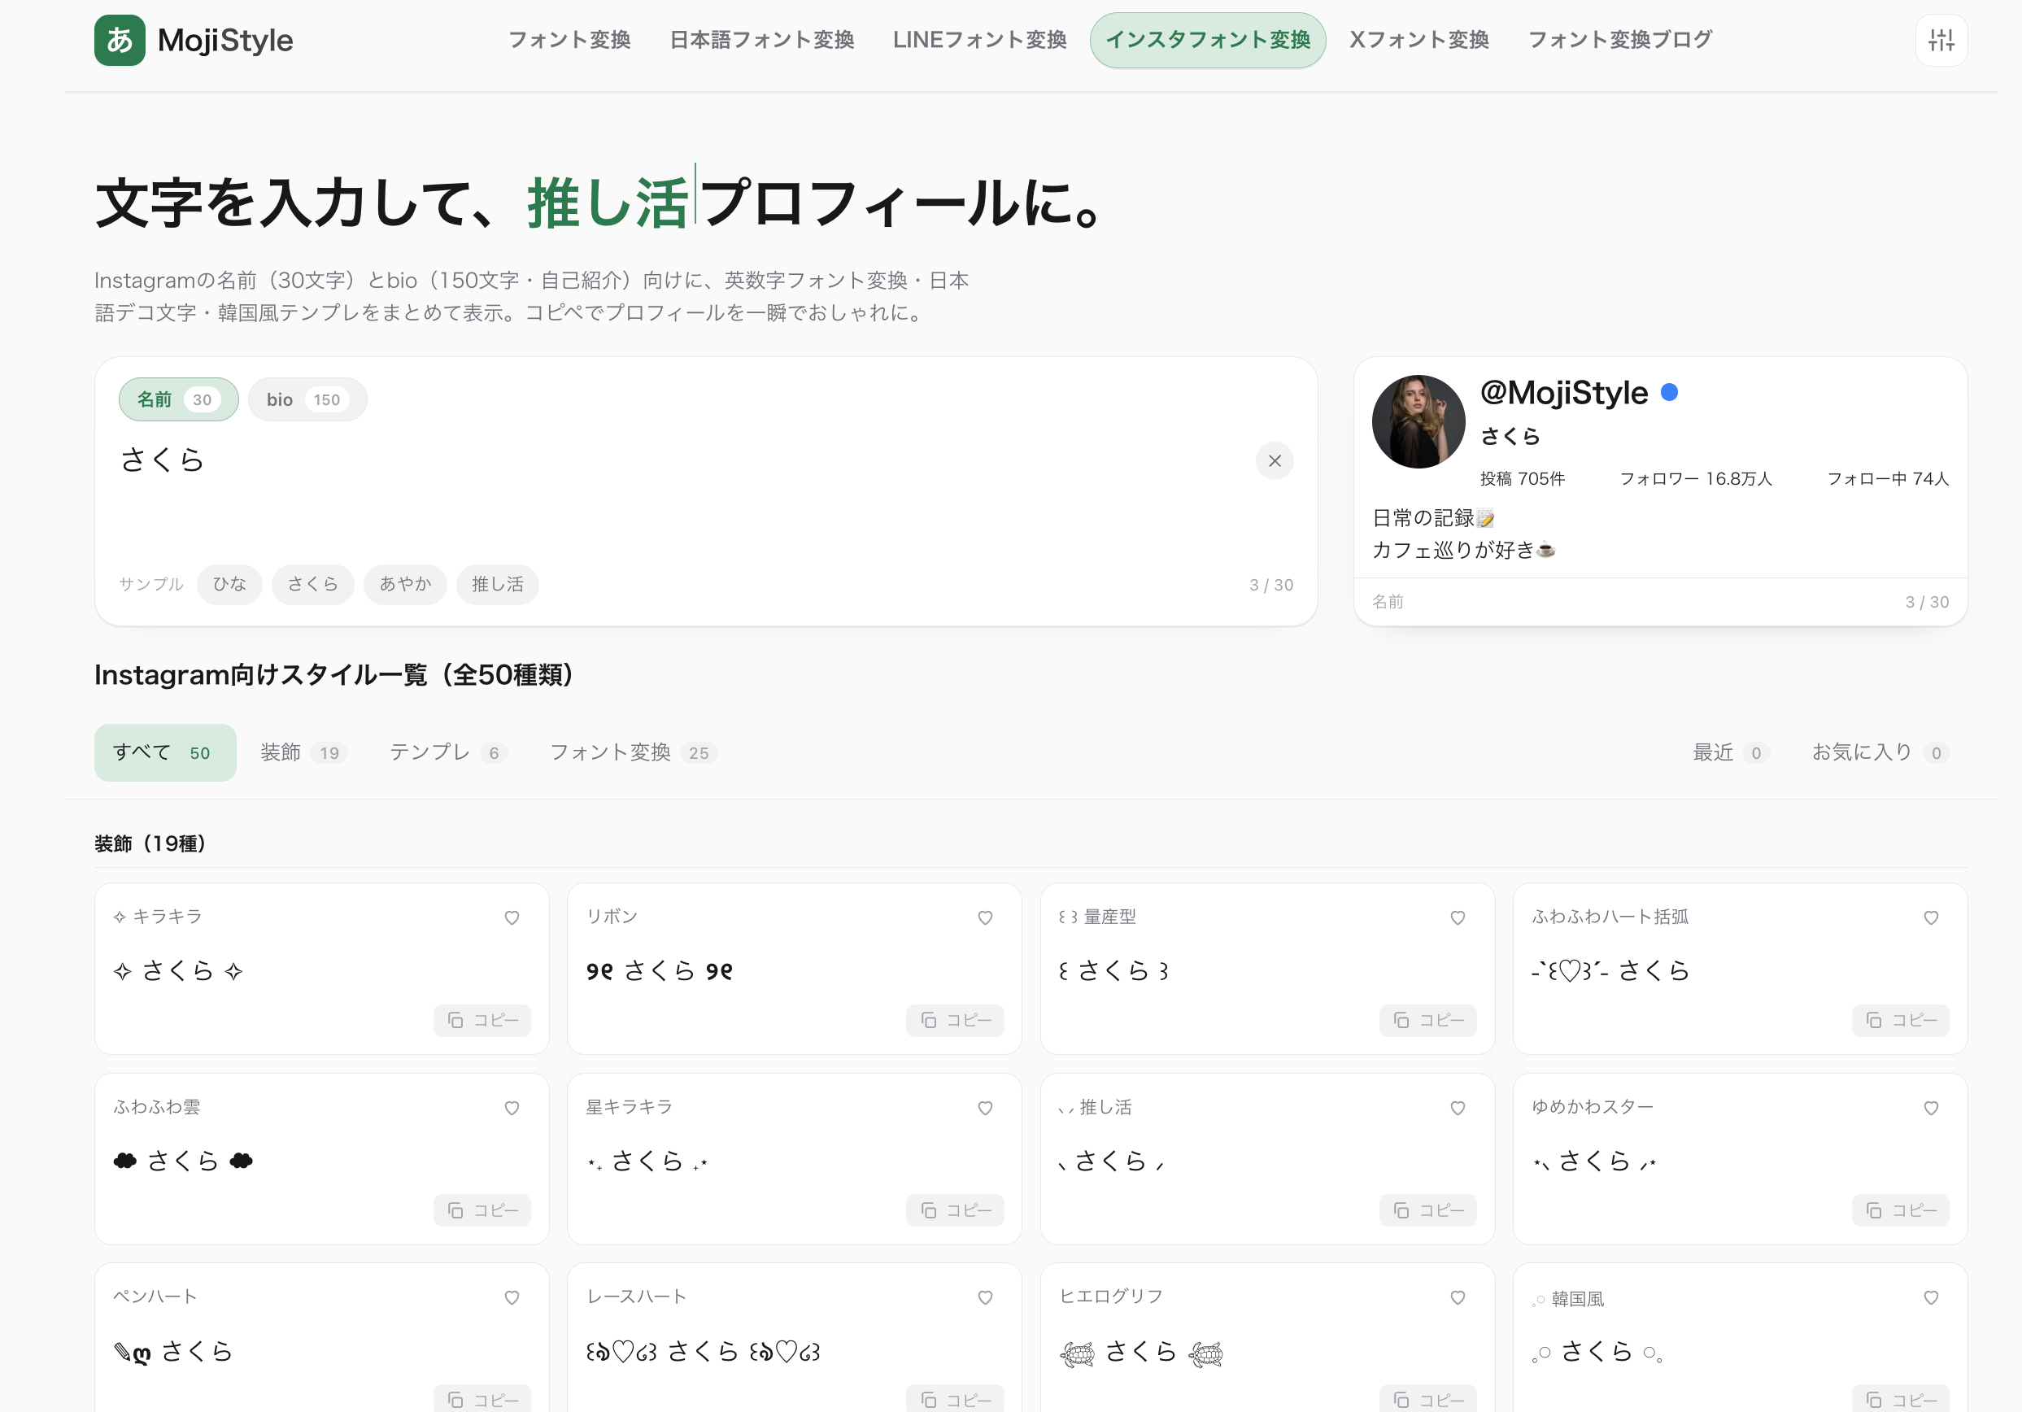
Task: Show 最近 recently used styles
Action: (1730, 752)
